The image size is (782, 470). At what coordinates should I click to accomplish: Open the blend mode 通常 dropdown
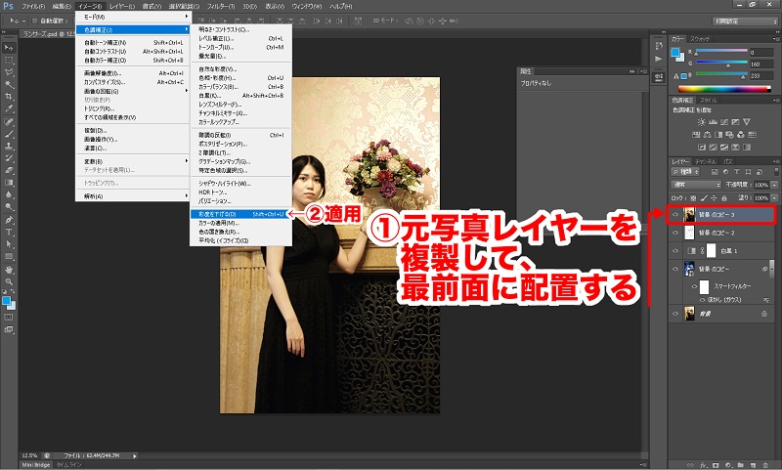click(x=696, y=185)
